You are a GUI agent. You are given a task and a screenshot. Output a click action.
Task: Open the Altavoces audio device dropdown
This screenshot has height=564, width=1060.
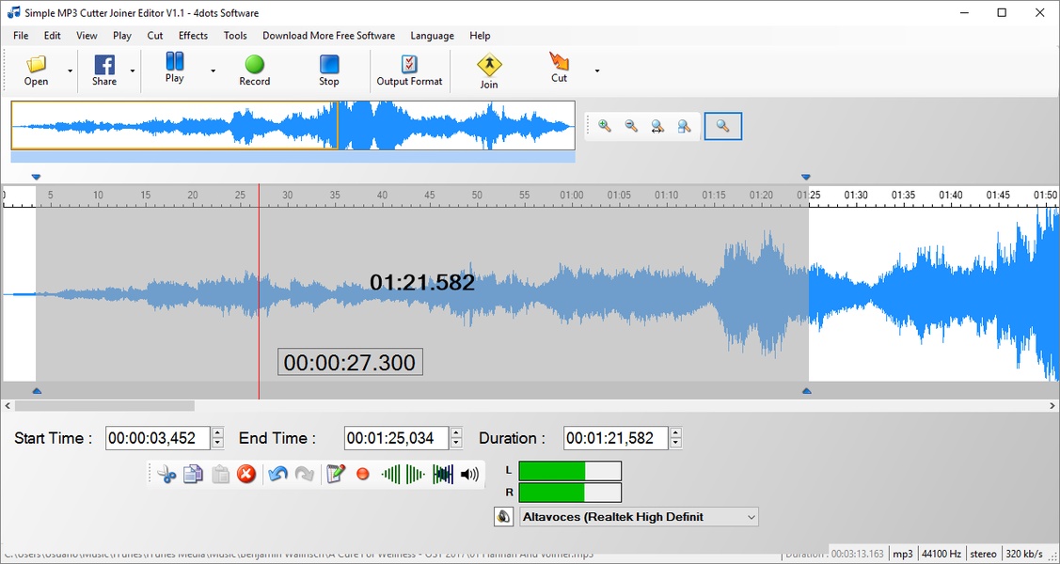(751, 517)
